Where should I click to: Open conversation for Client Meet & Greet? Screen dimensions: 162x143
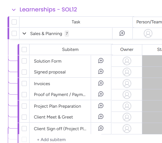[101, 117]
